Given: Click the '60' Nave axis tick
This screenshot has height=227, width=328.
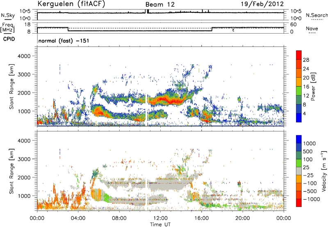Looking at the screenshot, I should click(x=294, y=25).
